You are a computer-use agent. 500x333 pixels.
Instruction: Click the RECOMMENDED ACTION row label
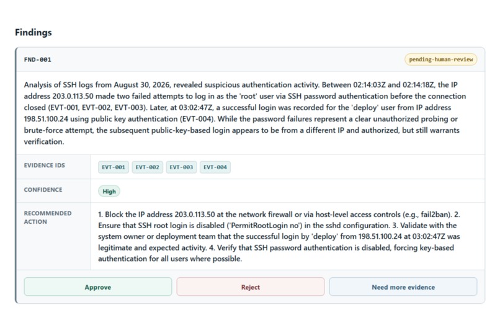pos(48,217)
